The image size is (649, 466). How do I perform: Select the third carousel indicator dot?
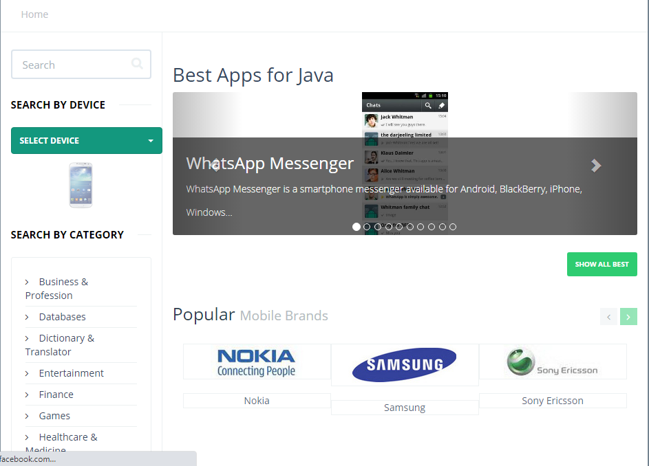coord(377,227)
